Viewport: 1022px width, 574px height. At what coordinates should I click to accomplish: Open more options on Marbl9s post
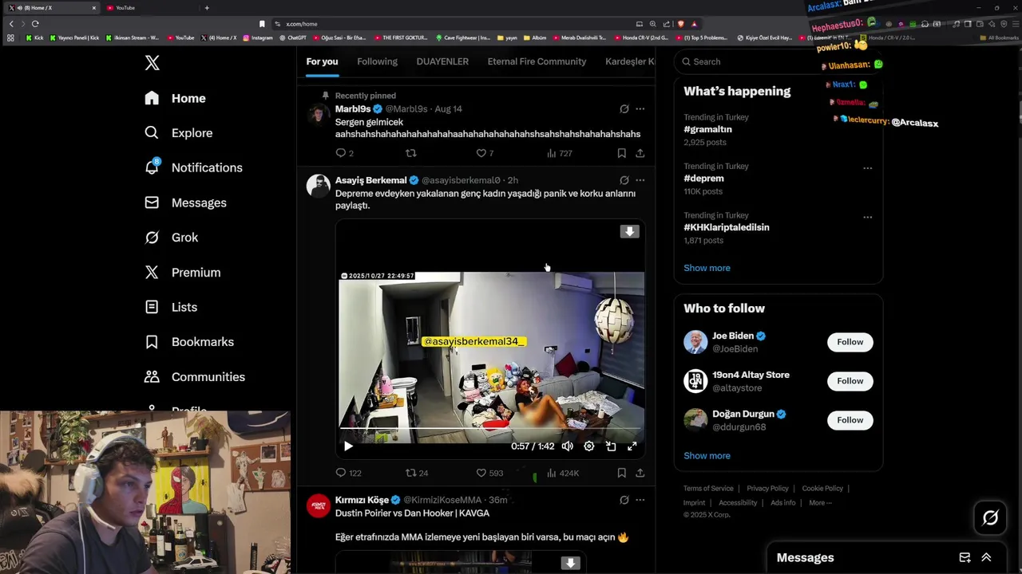point(640,109)
